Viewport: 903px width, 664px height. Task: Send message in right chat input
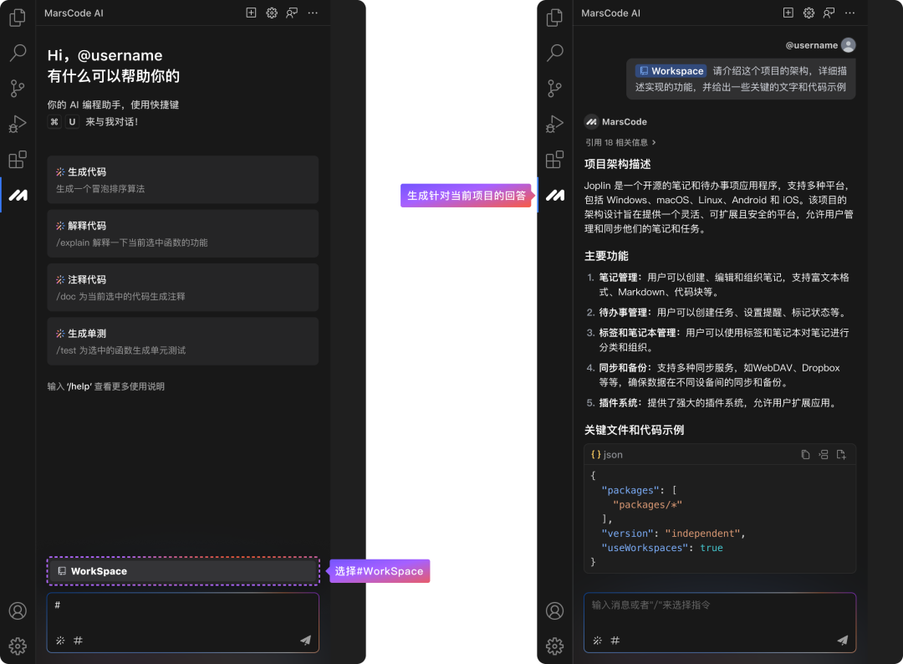(x=843, y=640)
